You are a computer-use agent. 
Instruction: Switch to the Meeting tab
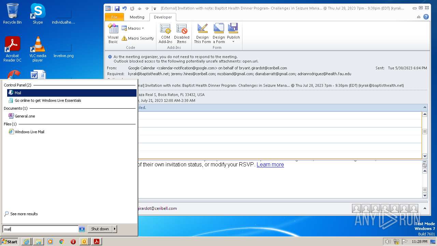tap(137, 17)
